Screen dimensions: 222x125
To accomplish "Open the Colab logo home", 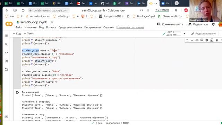I will click(9, 24).
